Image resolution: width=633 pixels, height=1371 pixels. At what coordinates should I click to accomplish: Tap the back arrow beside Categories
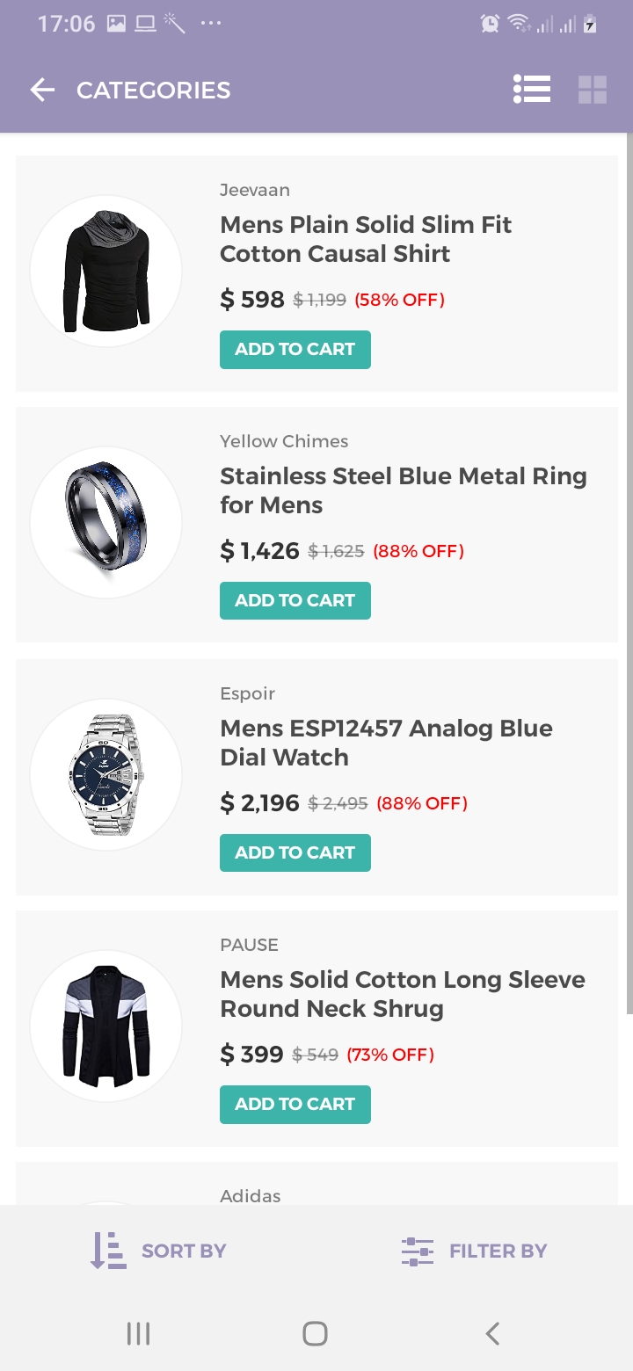[42, 90]
